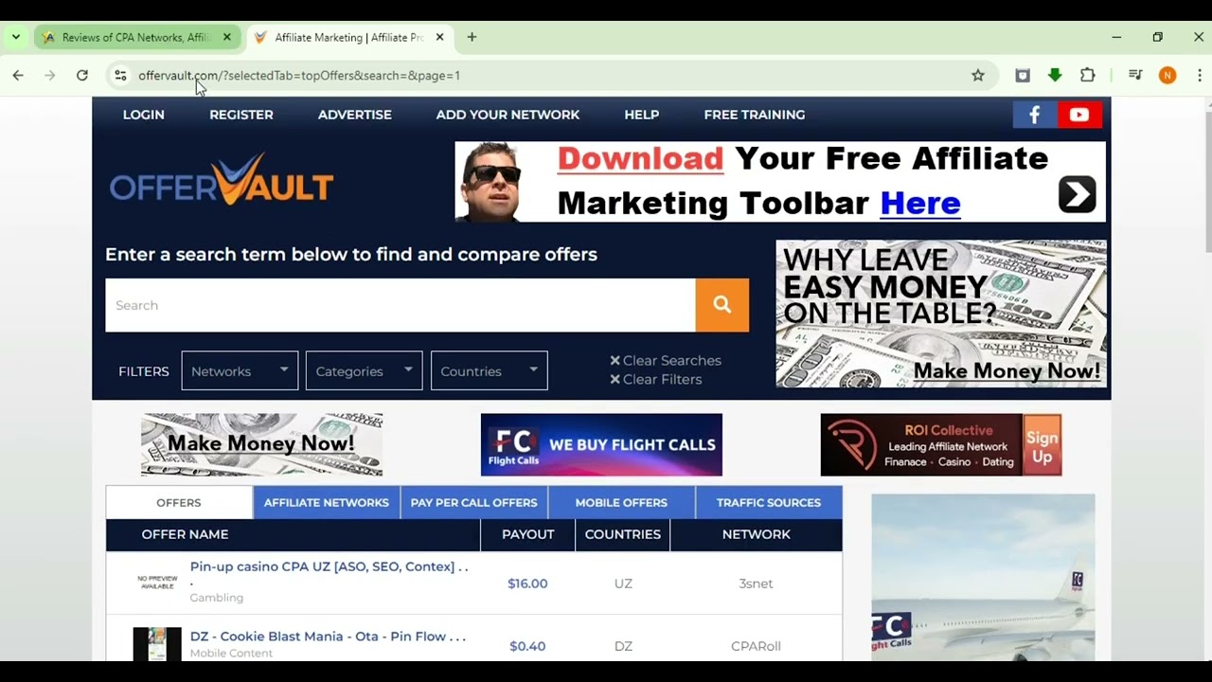
Task: Open the YouTube icon link
Action: click(x=1079, y=115)
